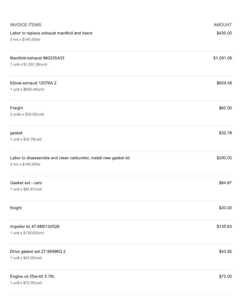
Task: Select the carburetor disassemble and clean labor line
Action: (x=70, y=158)
